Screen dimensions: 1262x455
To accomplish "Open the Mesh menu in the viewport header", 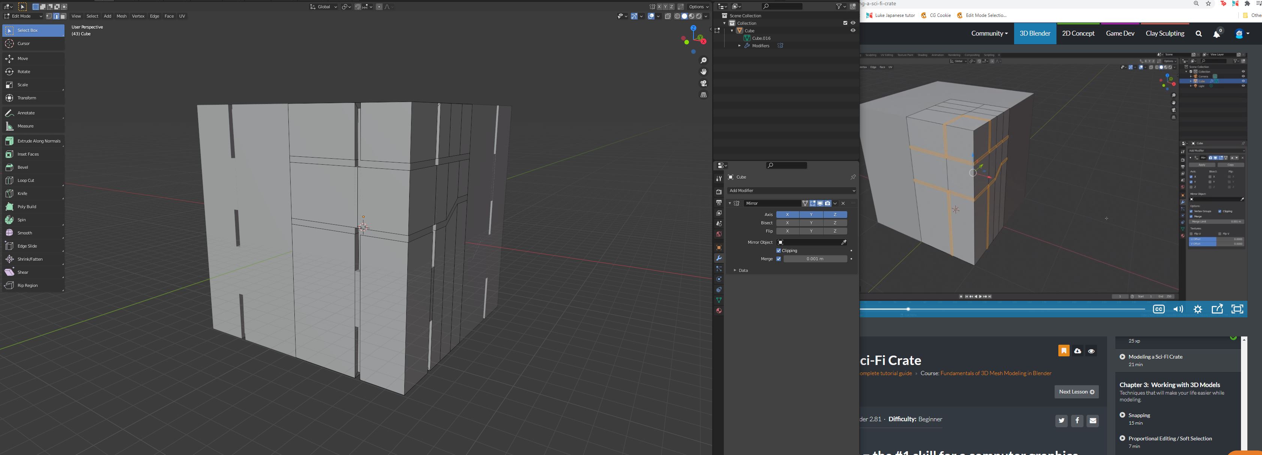I will [x=121, y=16].
